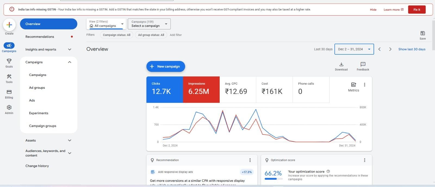Click the Create plus icon

click(x=9, y=25)
